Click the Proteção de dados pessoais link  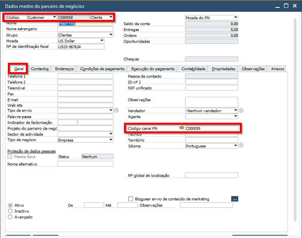tap(31, 151)
